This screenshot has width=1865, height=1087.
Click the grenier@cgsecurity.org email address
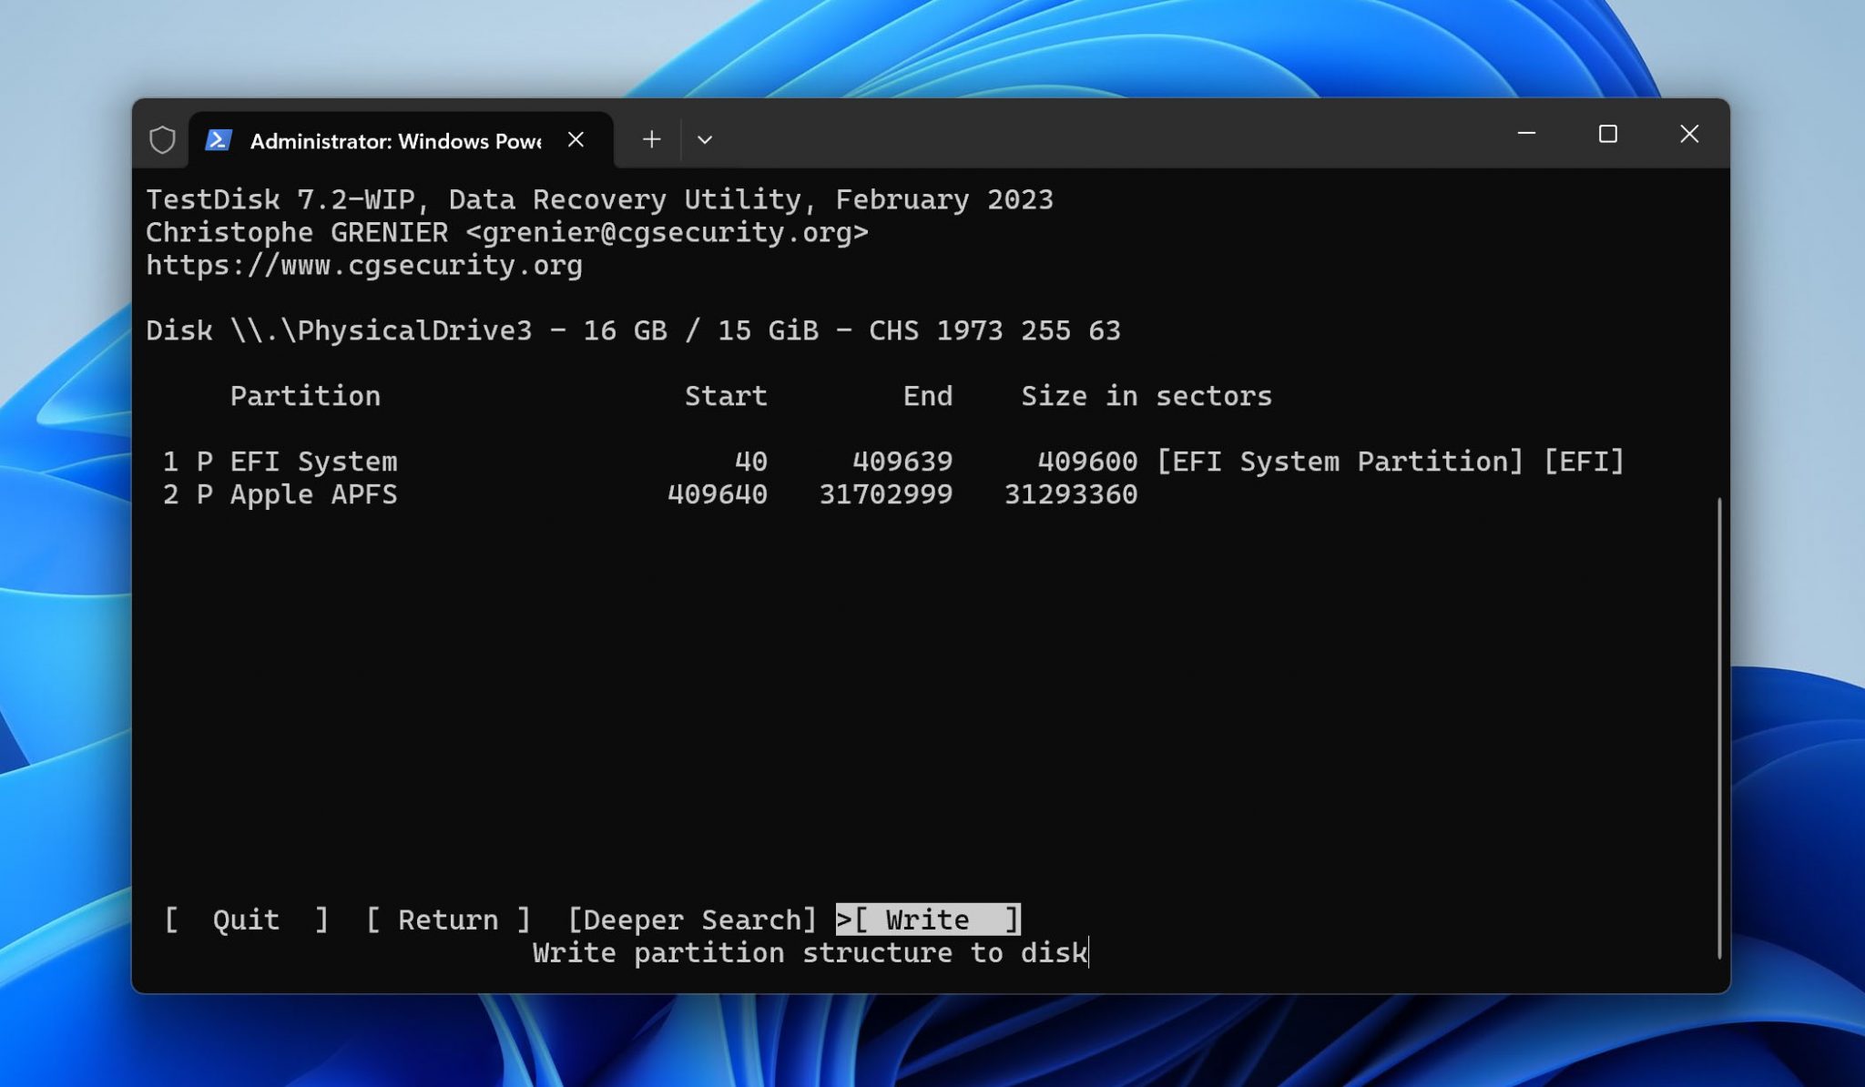[667, 232]
